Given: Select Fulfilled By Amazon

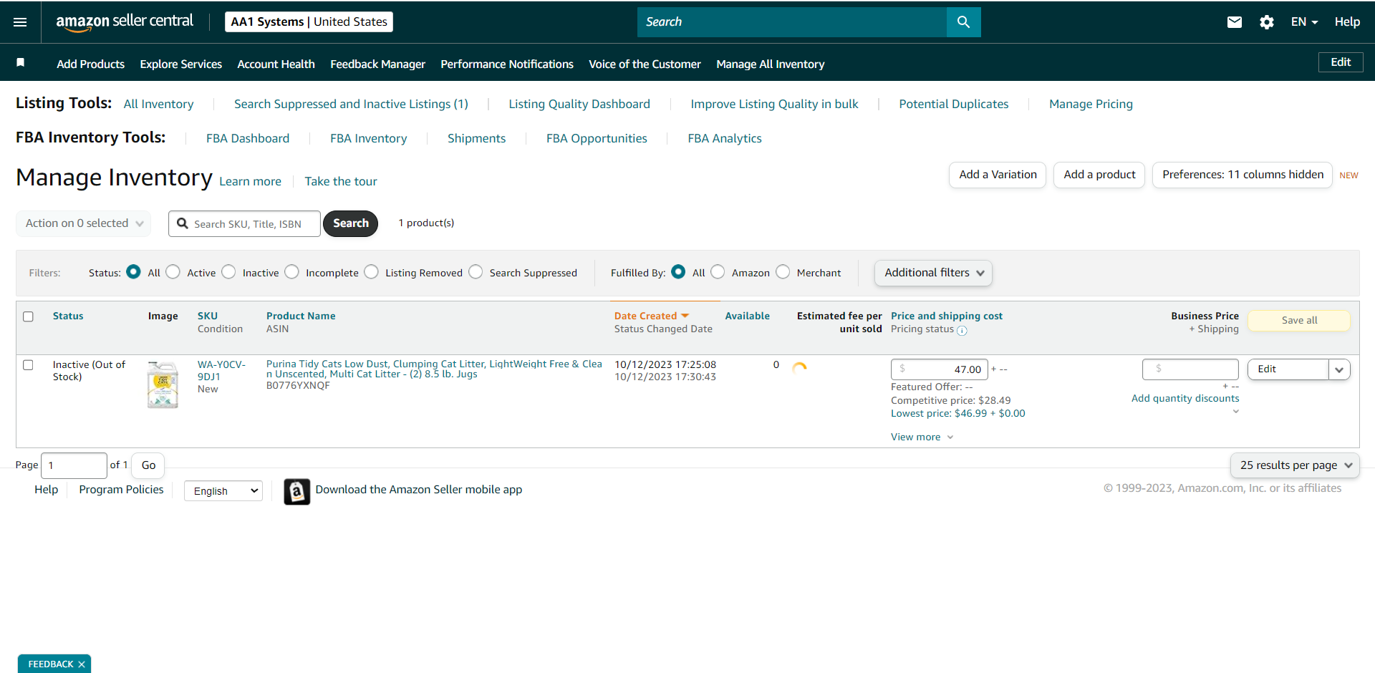Looking at the screenshot, I should 718,272.
